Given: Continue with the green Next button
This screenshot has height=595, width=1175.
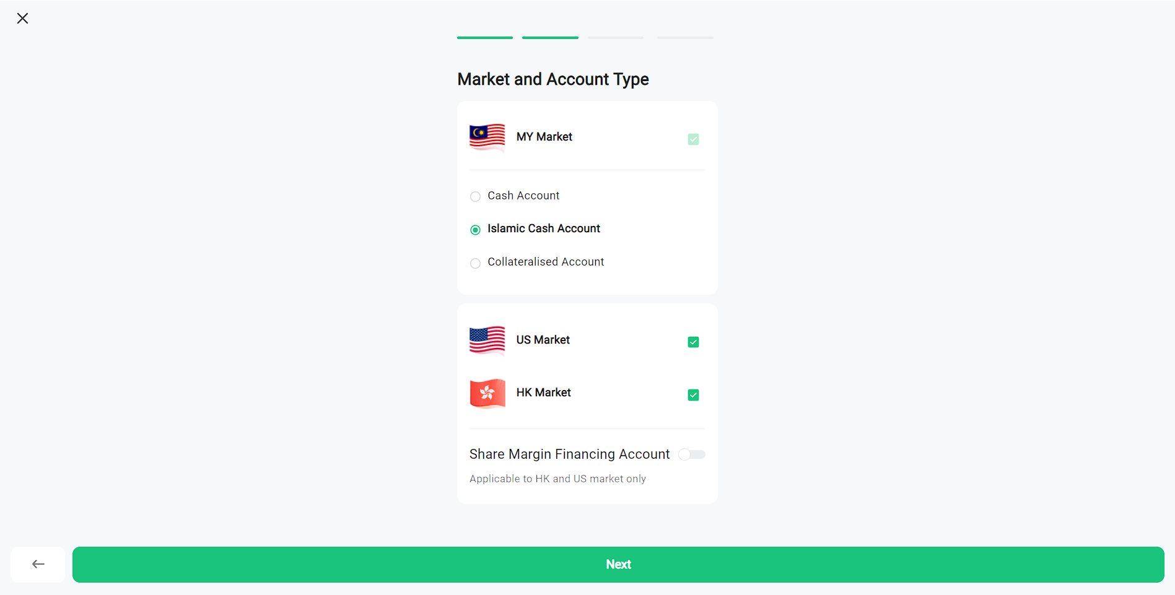Looking at the screenshot, I should [x=618, y=564].
